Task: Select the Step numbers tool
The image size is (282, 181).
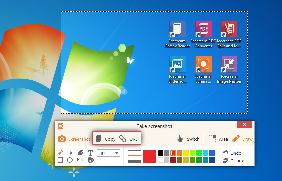Action: (90, 160)
